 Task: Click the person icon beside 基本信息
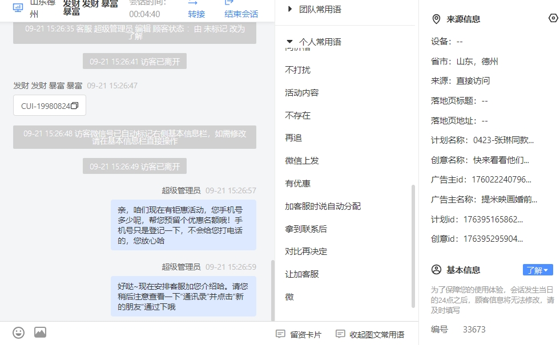coord(436,270)
